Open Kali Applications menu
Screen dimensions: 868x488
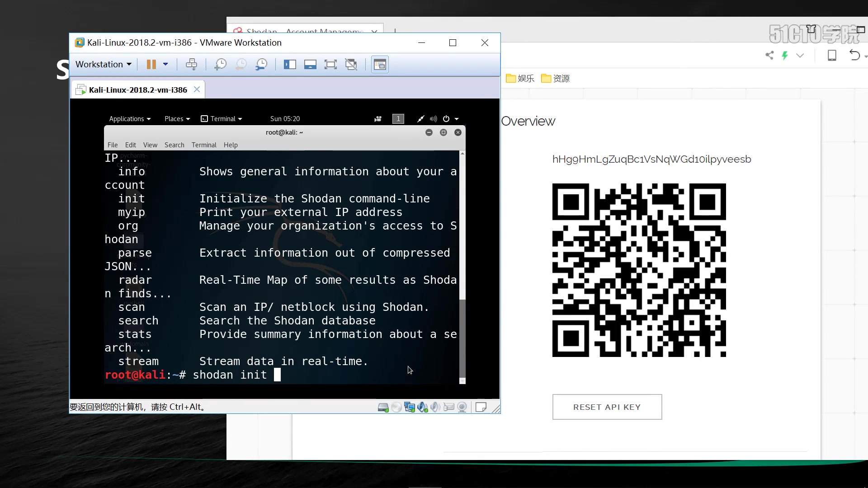[x=129, y=119]
